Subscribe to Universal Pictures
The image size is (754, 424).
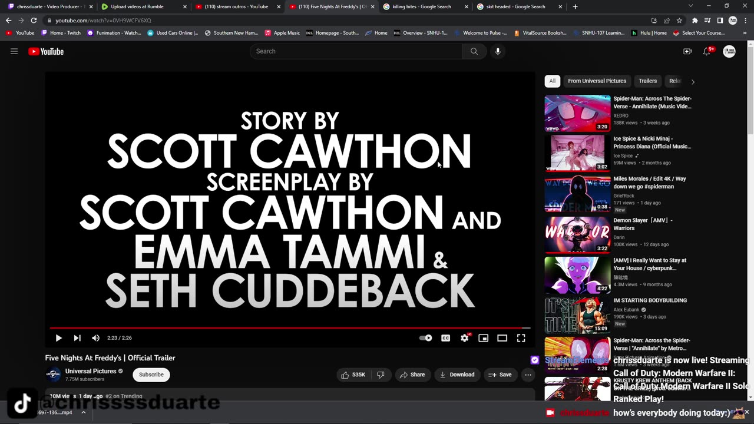(x=151, y=375)
